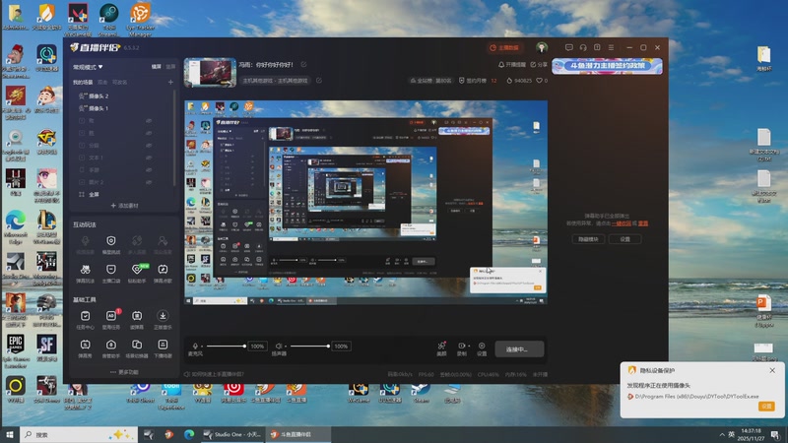Click the microphone 100% value field

pyautogui.click(x=257, y=347)
